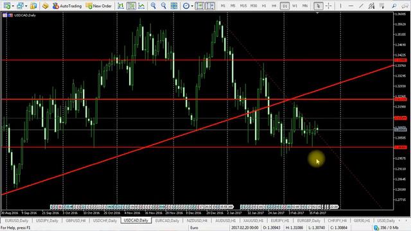The image size is (411, 231).
Task: Click the status bar date 2017.02.20 00:00
Action: coord(245,228)
